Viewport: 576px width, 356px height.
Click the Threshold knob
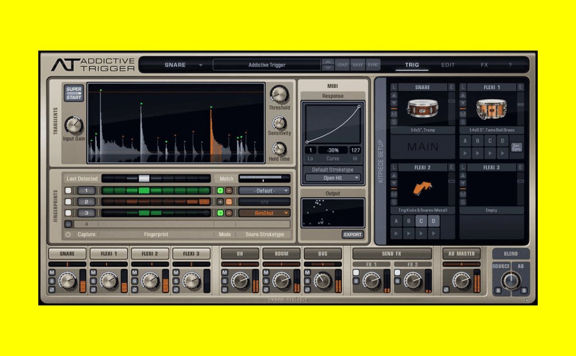pyautogui.click(x=279, y=94)
